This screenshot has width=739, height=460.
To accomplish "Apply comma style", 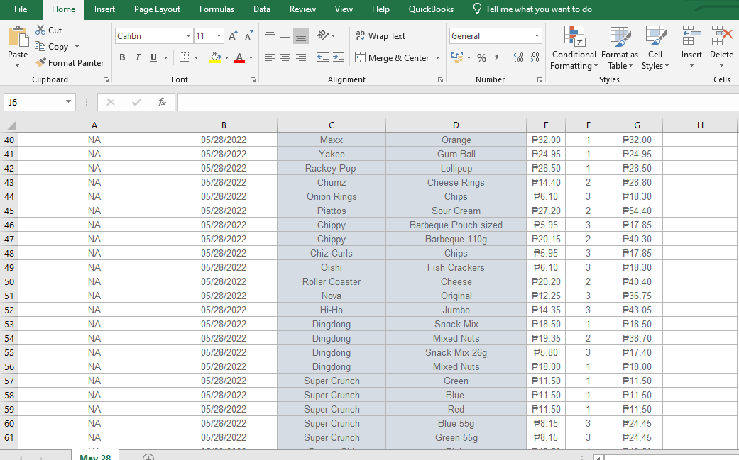I will click(x=496, y=58).
